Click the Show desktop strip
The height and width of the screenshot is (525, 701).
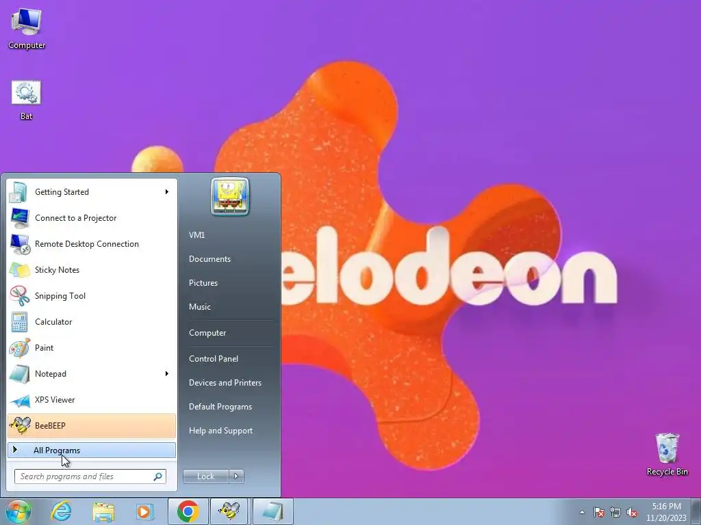click(x=696, y=511)
